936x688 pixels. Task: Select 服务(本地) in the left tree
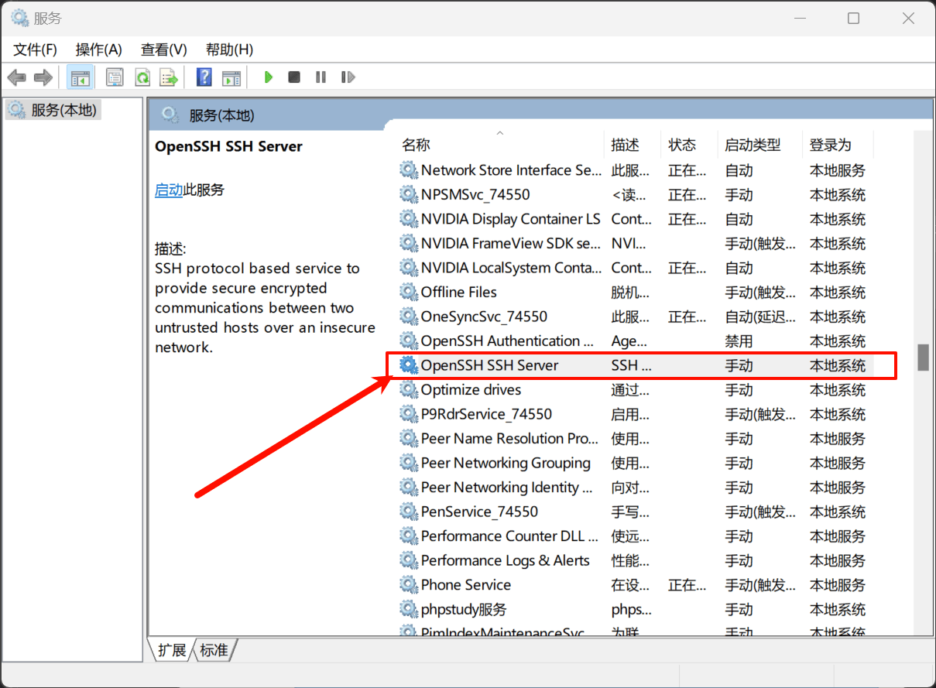coord(63,110)
